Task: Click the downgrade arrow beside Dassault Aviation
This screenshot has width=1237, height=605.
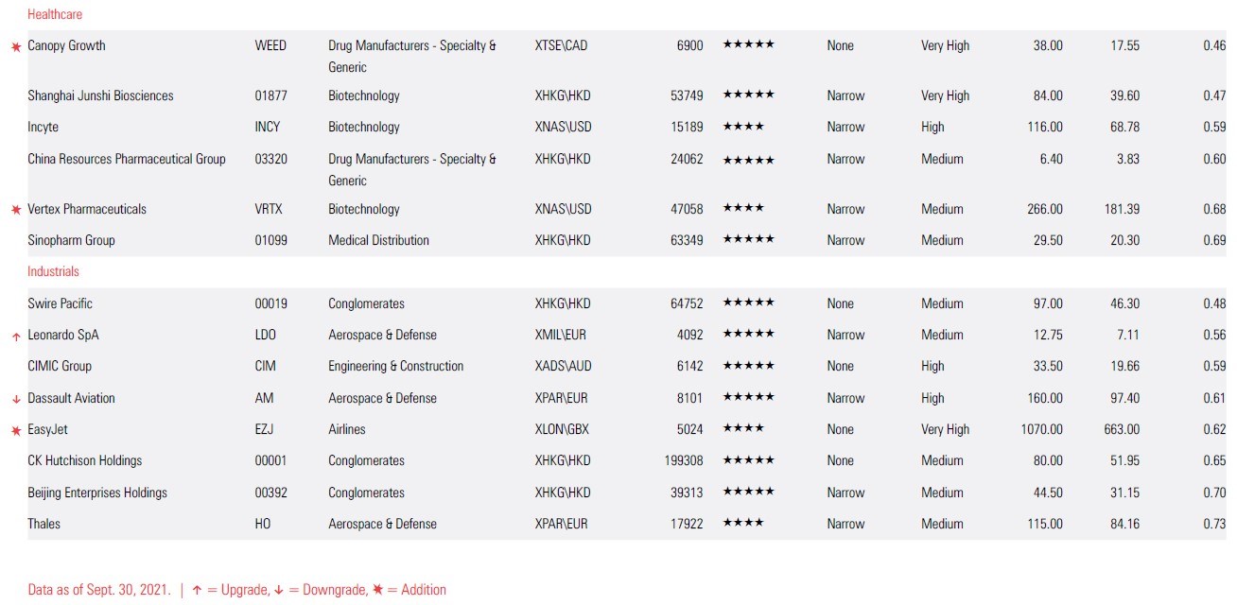Action: click(16, 399)
